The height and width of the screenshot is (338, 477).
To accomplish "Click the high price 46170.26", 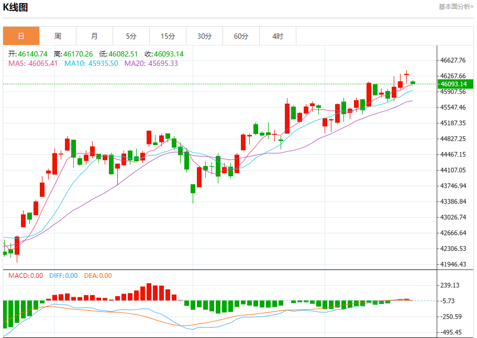I will point(78,54).
